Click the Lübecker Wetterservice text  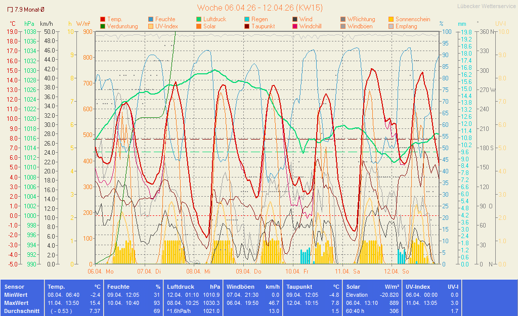coord(486,7)
